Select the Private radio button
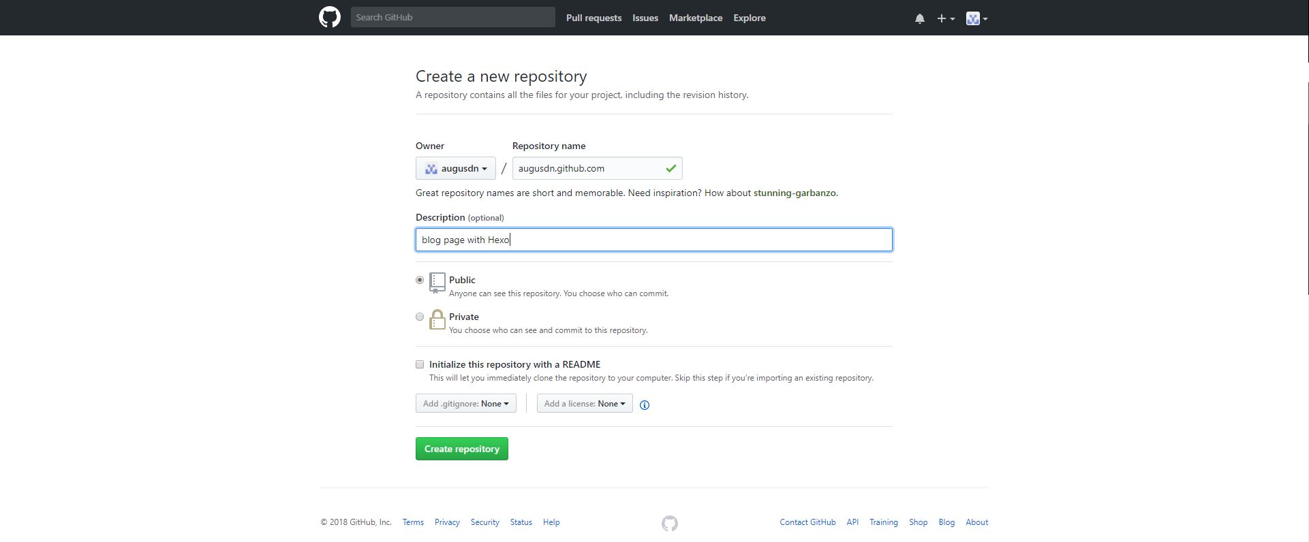Viewport: 1309px width, 542px height. pos(420,317)
